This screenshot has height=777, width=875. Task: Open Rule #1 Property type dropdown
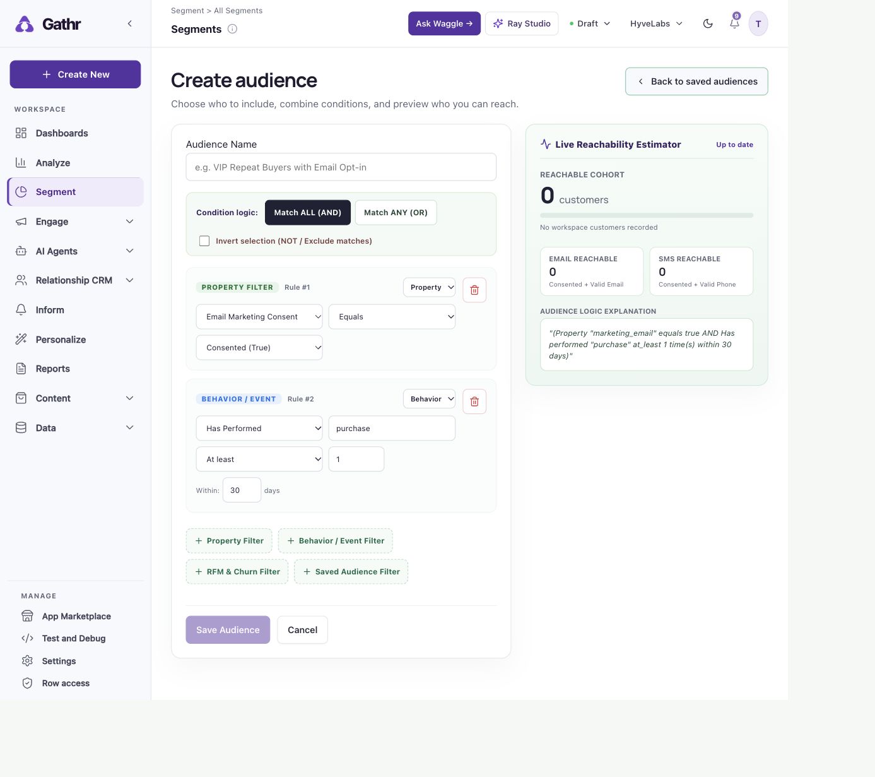429,287
